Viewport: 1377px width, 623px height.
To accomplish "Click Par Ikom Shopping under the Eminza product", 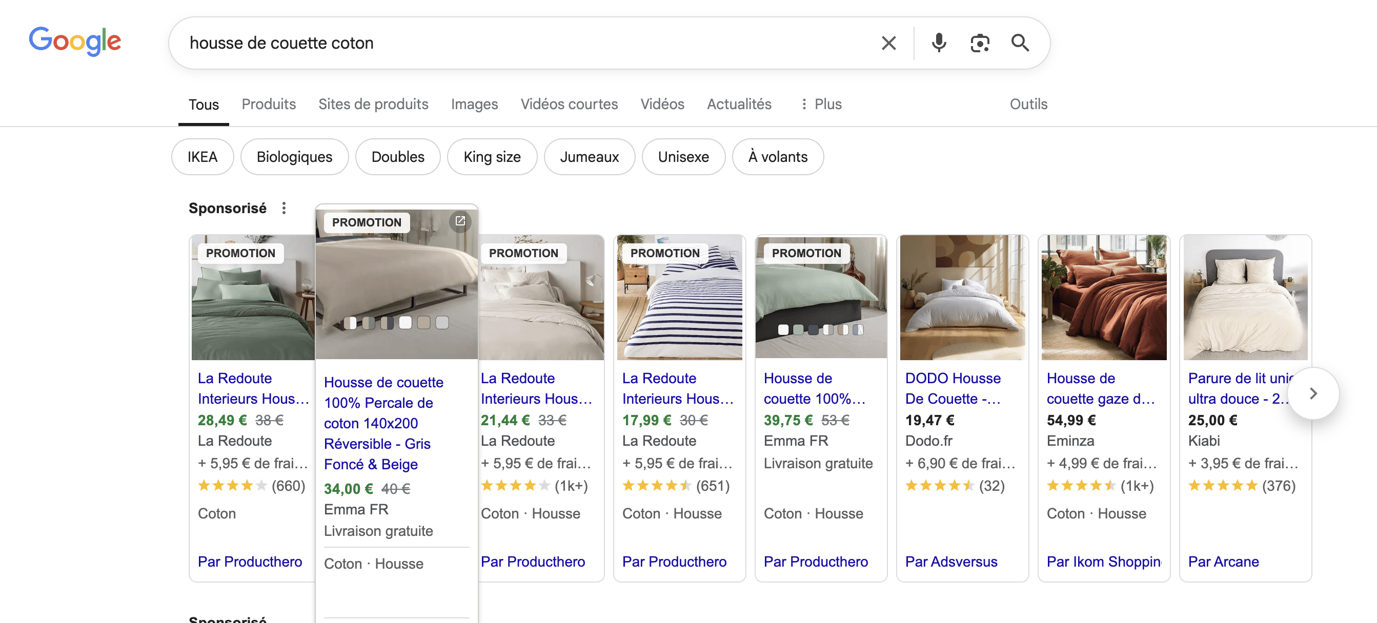I will [1104, 562].
